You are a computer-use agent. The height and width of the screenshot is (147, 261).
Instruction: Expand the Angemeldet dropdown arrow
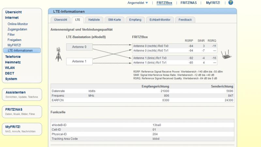click(146, 3)
